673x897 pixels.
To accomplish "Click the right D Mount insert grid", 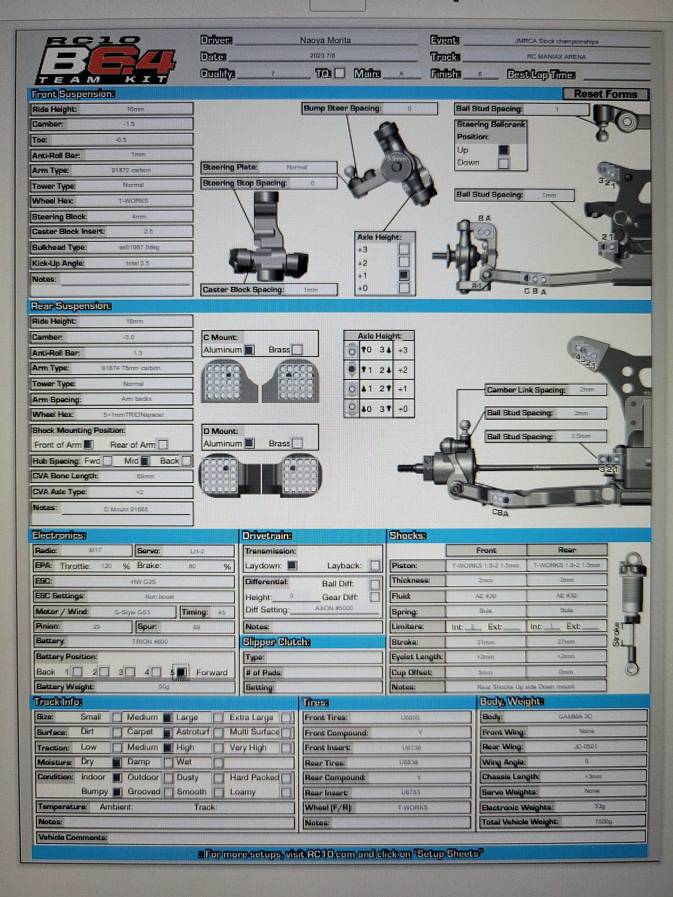I will tap(301, 476).
